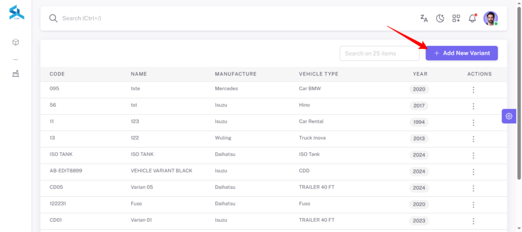Image resolution: width=522 pixels, height=232 pixels.
Task: Open actions menu for code 095 row
Action: click(x=473, y=90)
